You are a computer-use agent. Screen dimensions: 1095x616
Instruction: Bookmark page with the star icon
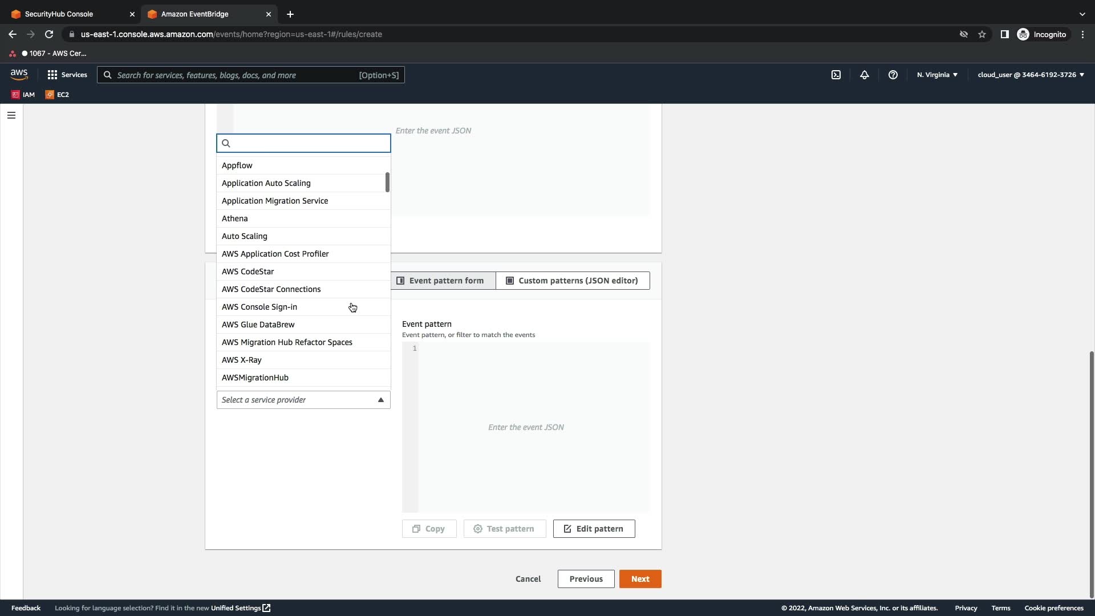point(982,34)
